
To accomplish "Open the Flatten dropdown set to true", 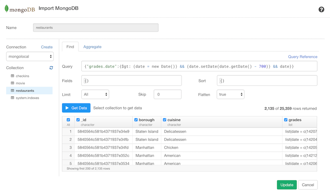I will (231, 94).
